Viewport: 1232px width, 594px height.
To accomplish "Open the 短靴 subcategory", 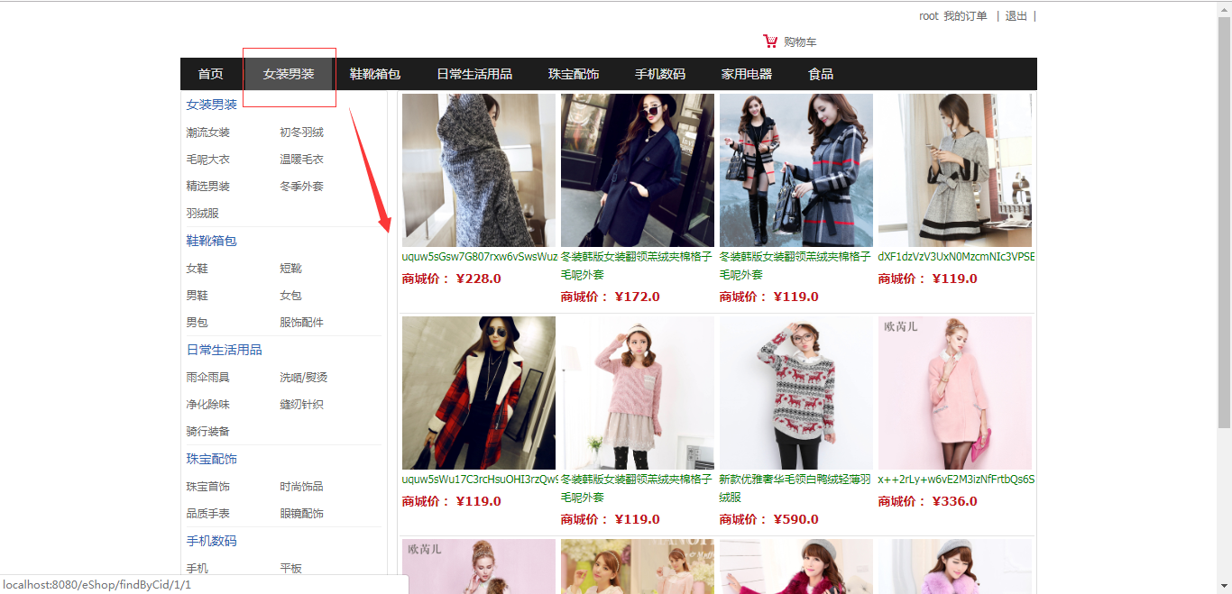I will (x=290, y=269).
